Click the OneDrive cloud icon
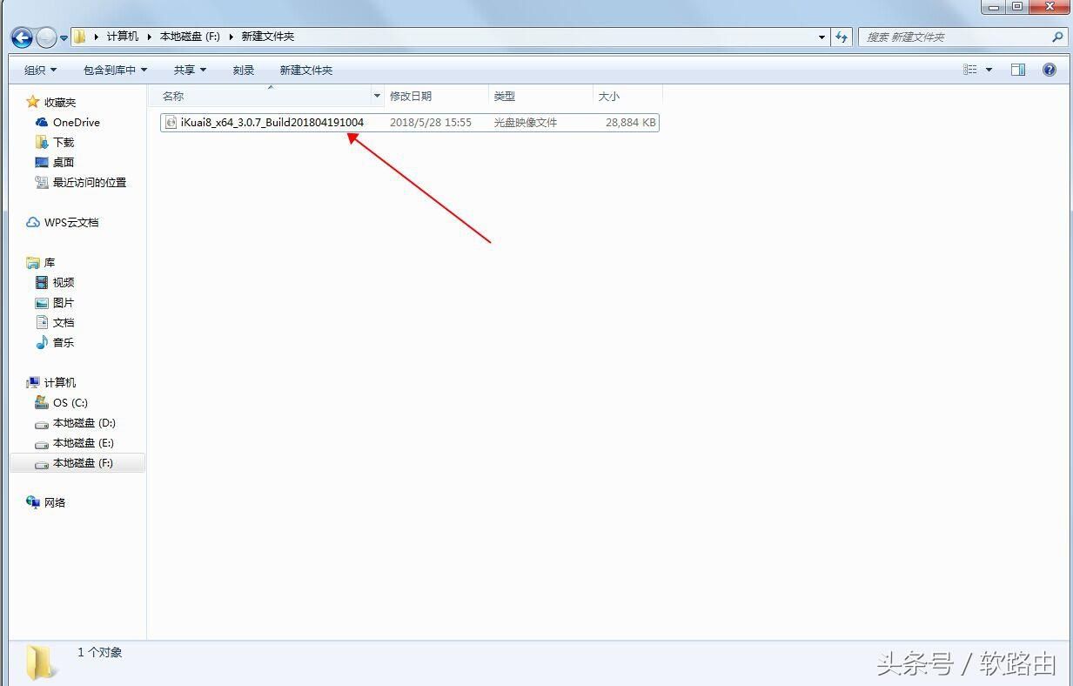Viewport: 1073px width, 686px height. [42, 123]
